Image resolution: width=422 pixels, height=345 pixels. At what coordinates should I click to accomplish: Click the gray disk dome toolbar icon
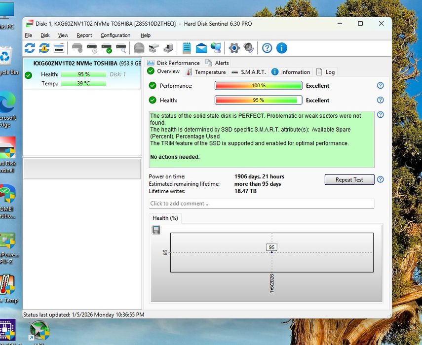(x=139, y=48)
